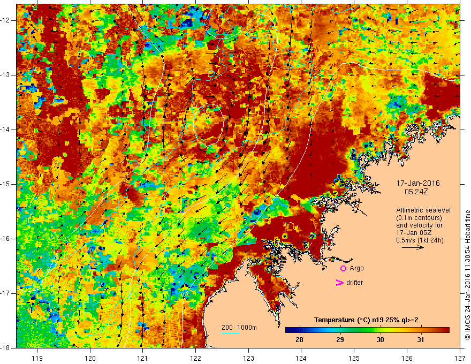Click the 'drifter' legend label
The image size is (471, 364).
tap(354, 283)
